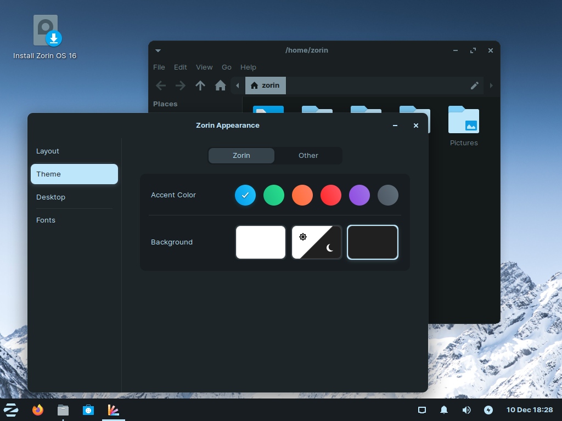The image size is (562, 421).
Task: Choose the purple accent color
Action: pos(359,195)
